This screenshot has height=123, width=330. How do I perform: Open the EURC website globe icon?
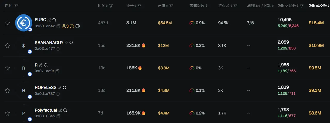[x=77, y=26]
